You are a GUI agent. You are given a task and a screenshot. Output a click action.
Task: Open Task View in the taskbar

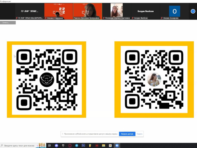[50, 146]
